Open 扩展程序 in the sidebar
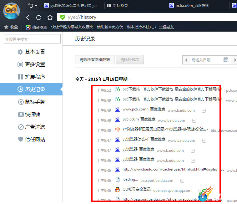The image size is (237, 204). [31, 77]
